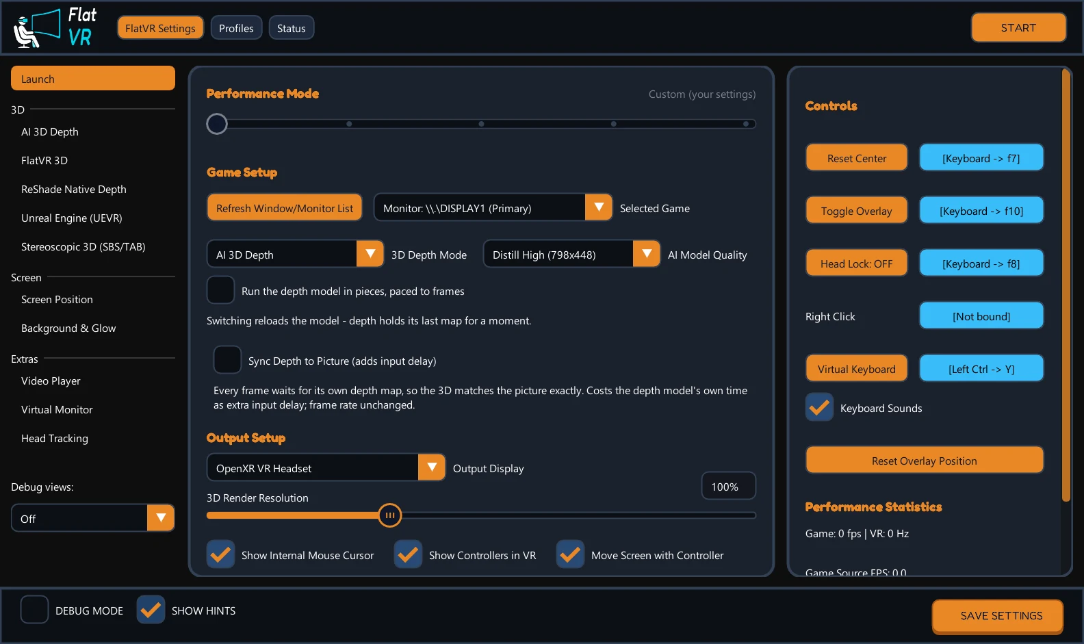
Task: Open Head Tracking settings
Action: click(x=55, y=439)
